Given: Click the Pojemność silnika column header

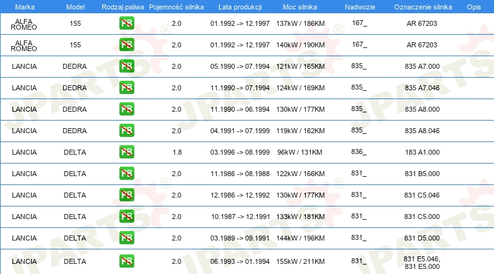Looking at the screenshot, I should tap(176, 7).
